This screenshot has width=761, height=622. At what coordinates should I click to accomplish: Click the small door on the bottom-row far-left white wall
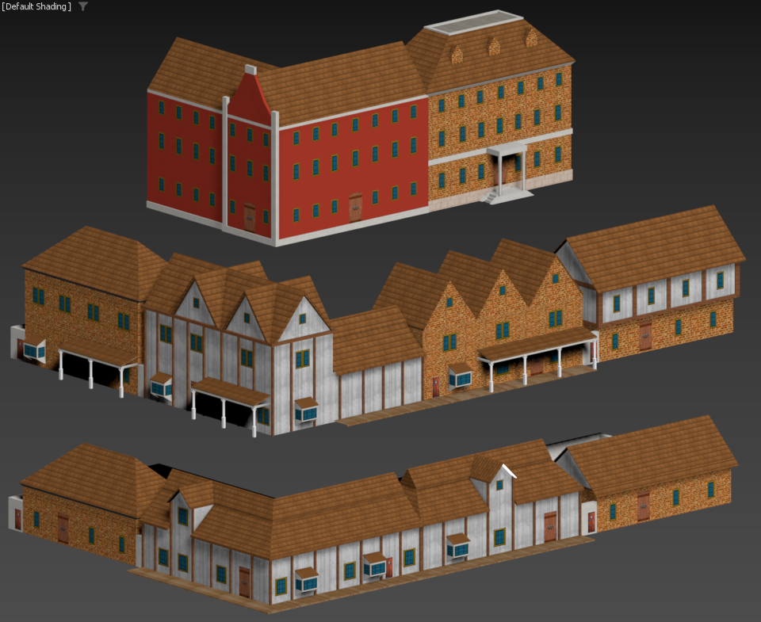(18, 519)
